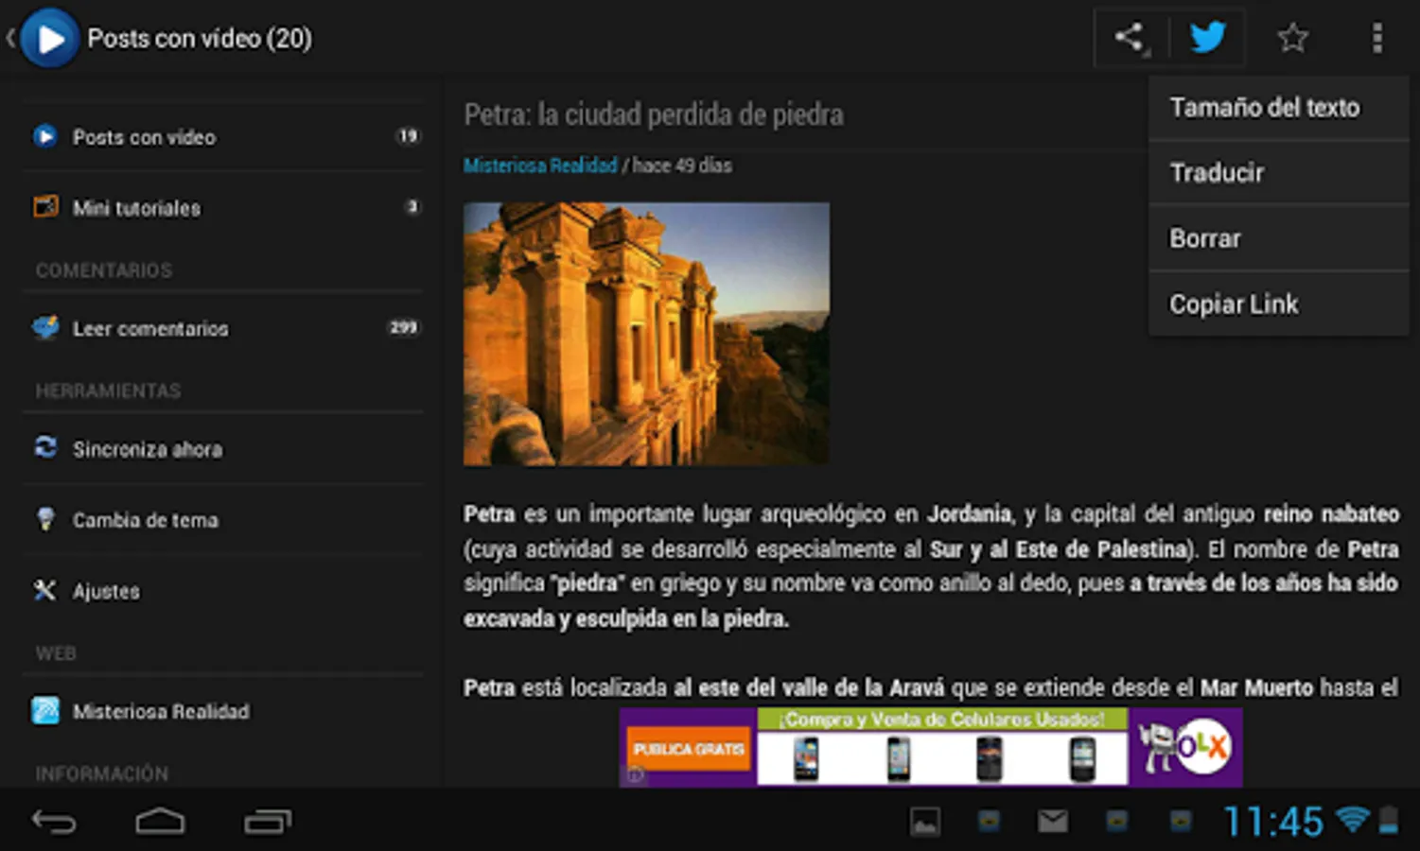This screenshot has height=851, width=1420.
Task: Click the 'hace 49 días' timestamp
Action: [x=682, y=165]
